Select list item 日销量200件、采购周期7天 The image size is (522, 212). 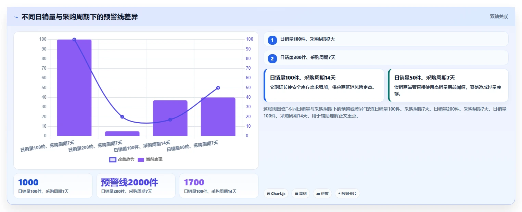(x=386, y=57)
